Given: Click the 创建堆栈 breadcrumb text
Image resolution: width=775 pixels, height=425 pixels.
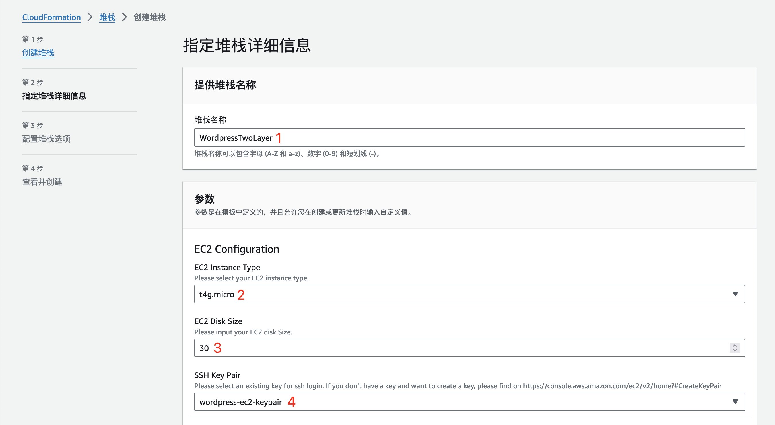Looking at the screenshot, I should point(149,17).
